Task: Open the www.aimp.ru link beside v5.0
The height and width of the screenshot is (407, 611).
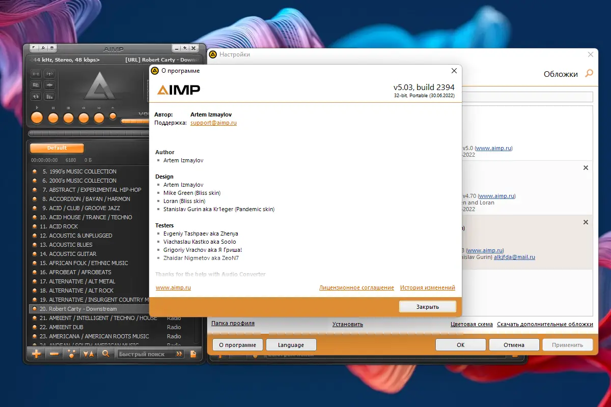Action: pos(493,149)
